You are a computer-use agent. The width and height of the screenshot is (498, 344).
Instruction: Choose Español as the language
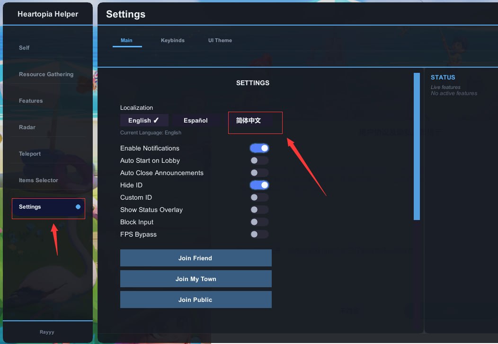click(196, 120)
